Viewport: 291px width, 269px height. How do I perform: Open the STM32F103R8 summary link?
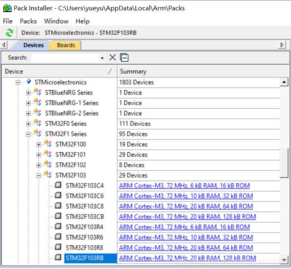[186, 247]
